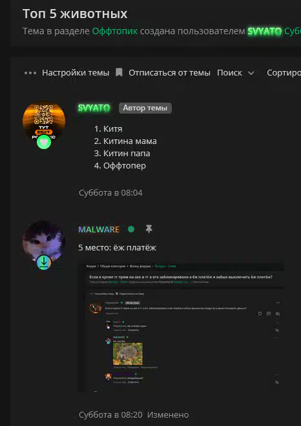Click MALWARE's green online status dot

tap(131, 229)
